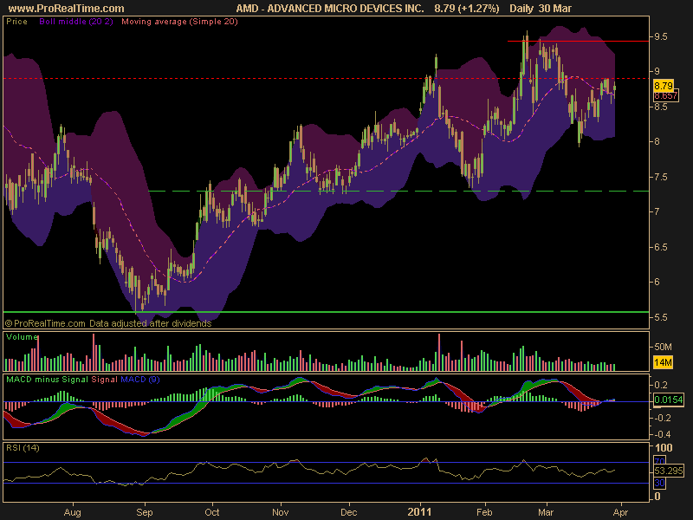
Task: Click the 0.0154 MACD value tag
Action: [x=668, y=400]
